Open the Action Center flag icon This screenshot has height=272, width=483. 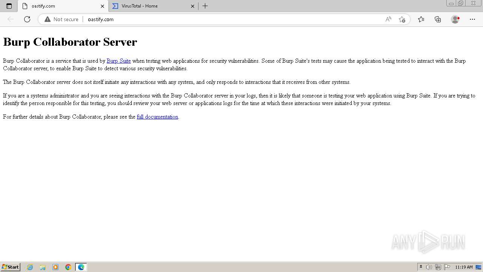447,267
